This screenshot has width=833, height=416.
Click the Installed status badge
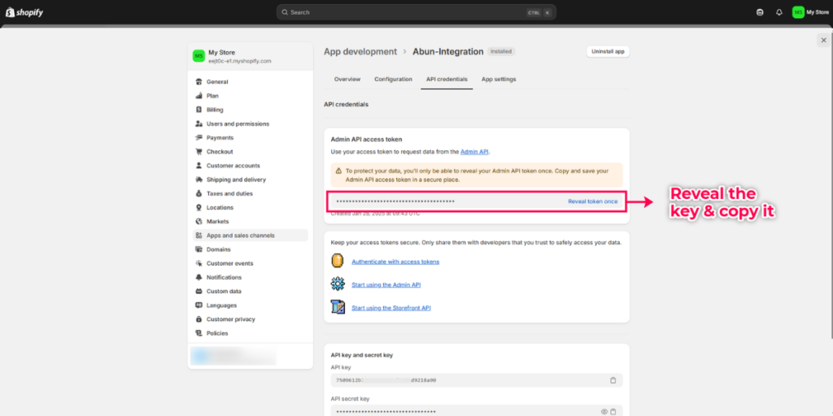501,51
